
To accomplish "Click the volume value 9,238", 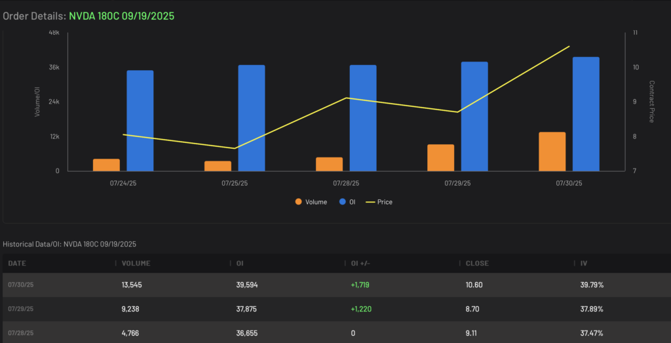I will (130, 309).
